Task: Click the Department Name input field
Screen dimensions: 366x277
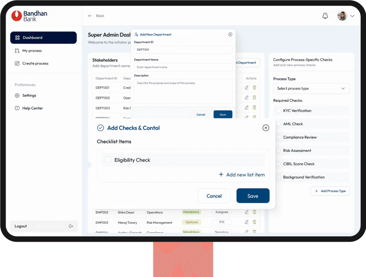Action: (x=183, y=67)
